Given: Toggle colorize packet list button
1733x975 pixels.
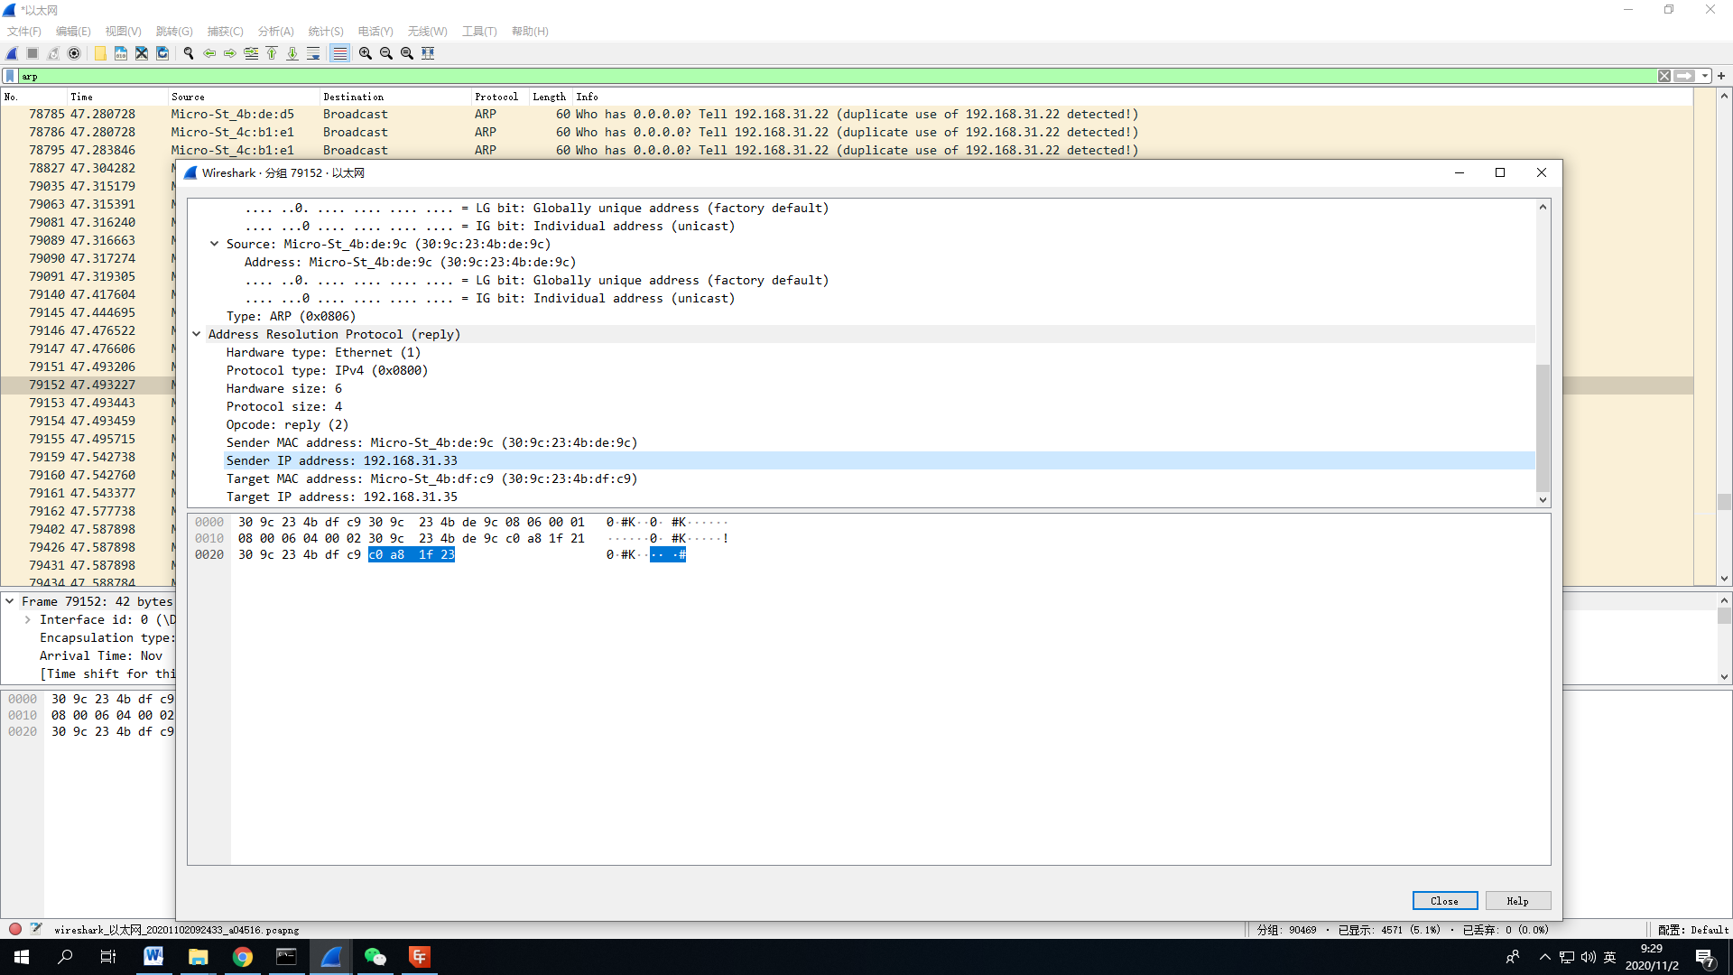Looking at the screenshot, I should pyautogui.click(x=339, y=53).
